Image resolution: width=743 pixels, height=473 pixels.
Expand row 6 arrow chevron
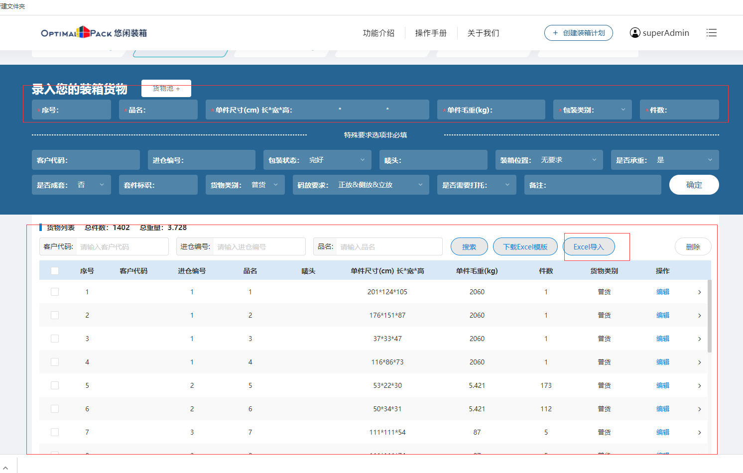(699, 409)
